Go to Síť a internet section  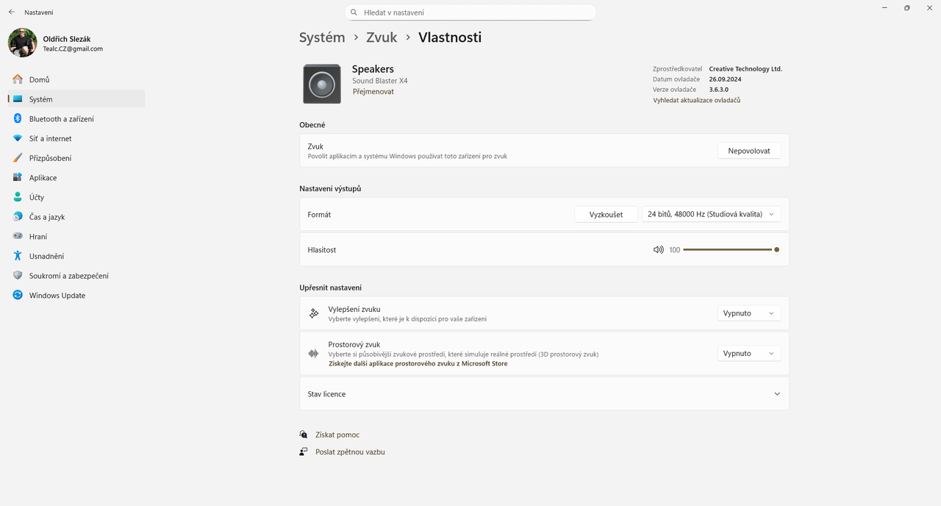[76, 138]
